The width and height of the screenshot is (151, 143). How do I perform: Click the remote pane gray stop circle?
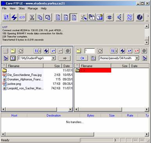144,51
